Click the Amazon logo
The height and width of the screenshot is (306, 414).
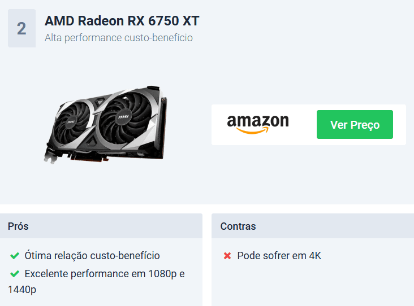pos(258,124)
